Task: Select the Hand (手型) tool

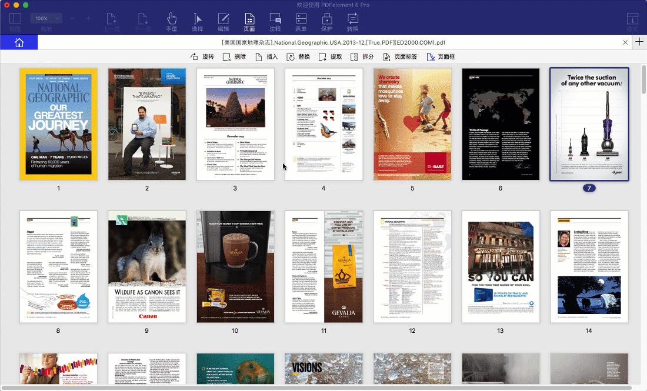Action: pos(171,22)
